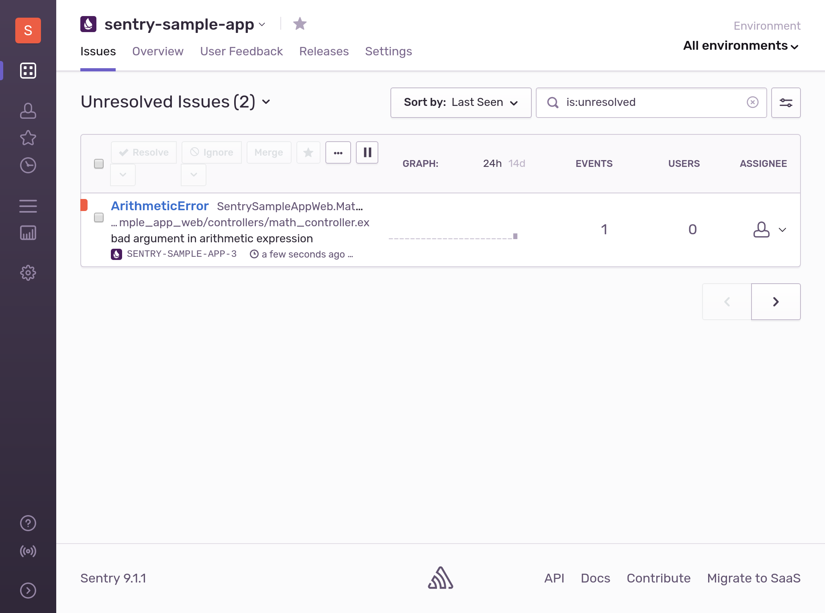Open Assigned to me sidebar icon
This screenshot has width=825, height=613.
coord(28,111)
